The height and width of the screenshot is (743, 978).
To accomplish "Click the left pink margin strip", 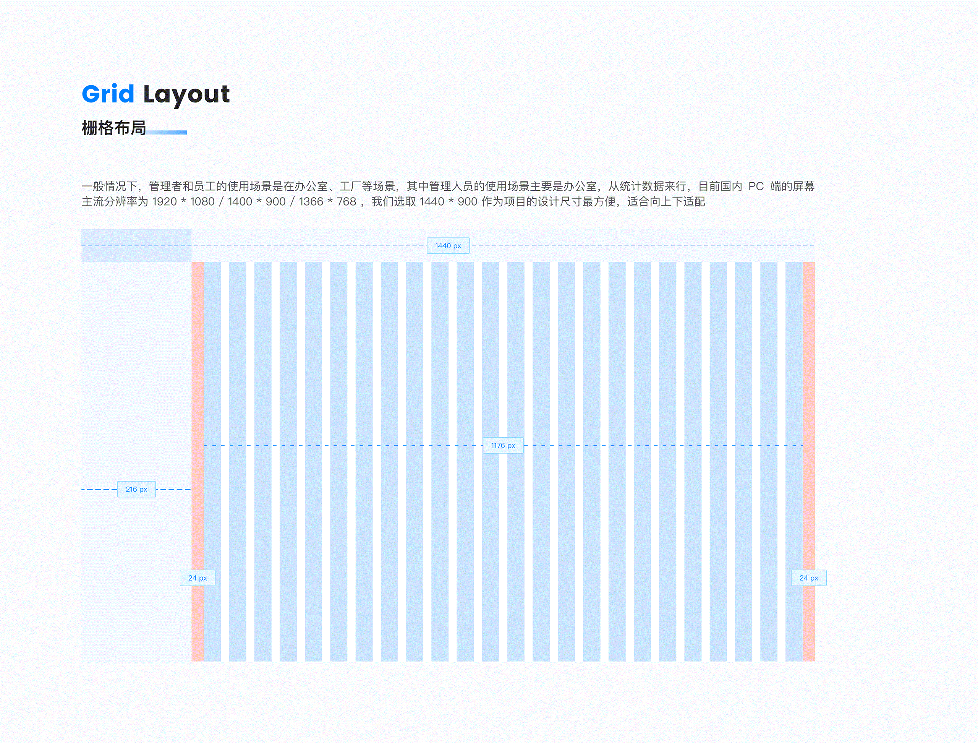I will [198, 462].
